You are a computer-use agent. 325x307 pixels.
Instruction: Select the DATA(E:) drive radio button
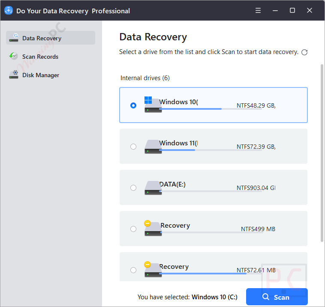133,188
